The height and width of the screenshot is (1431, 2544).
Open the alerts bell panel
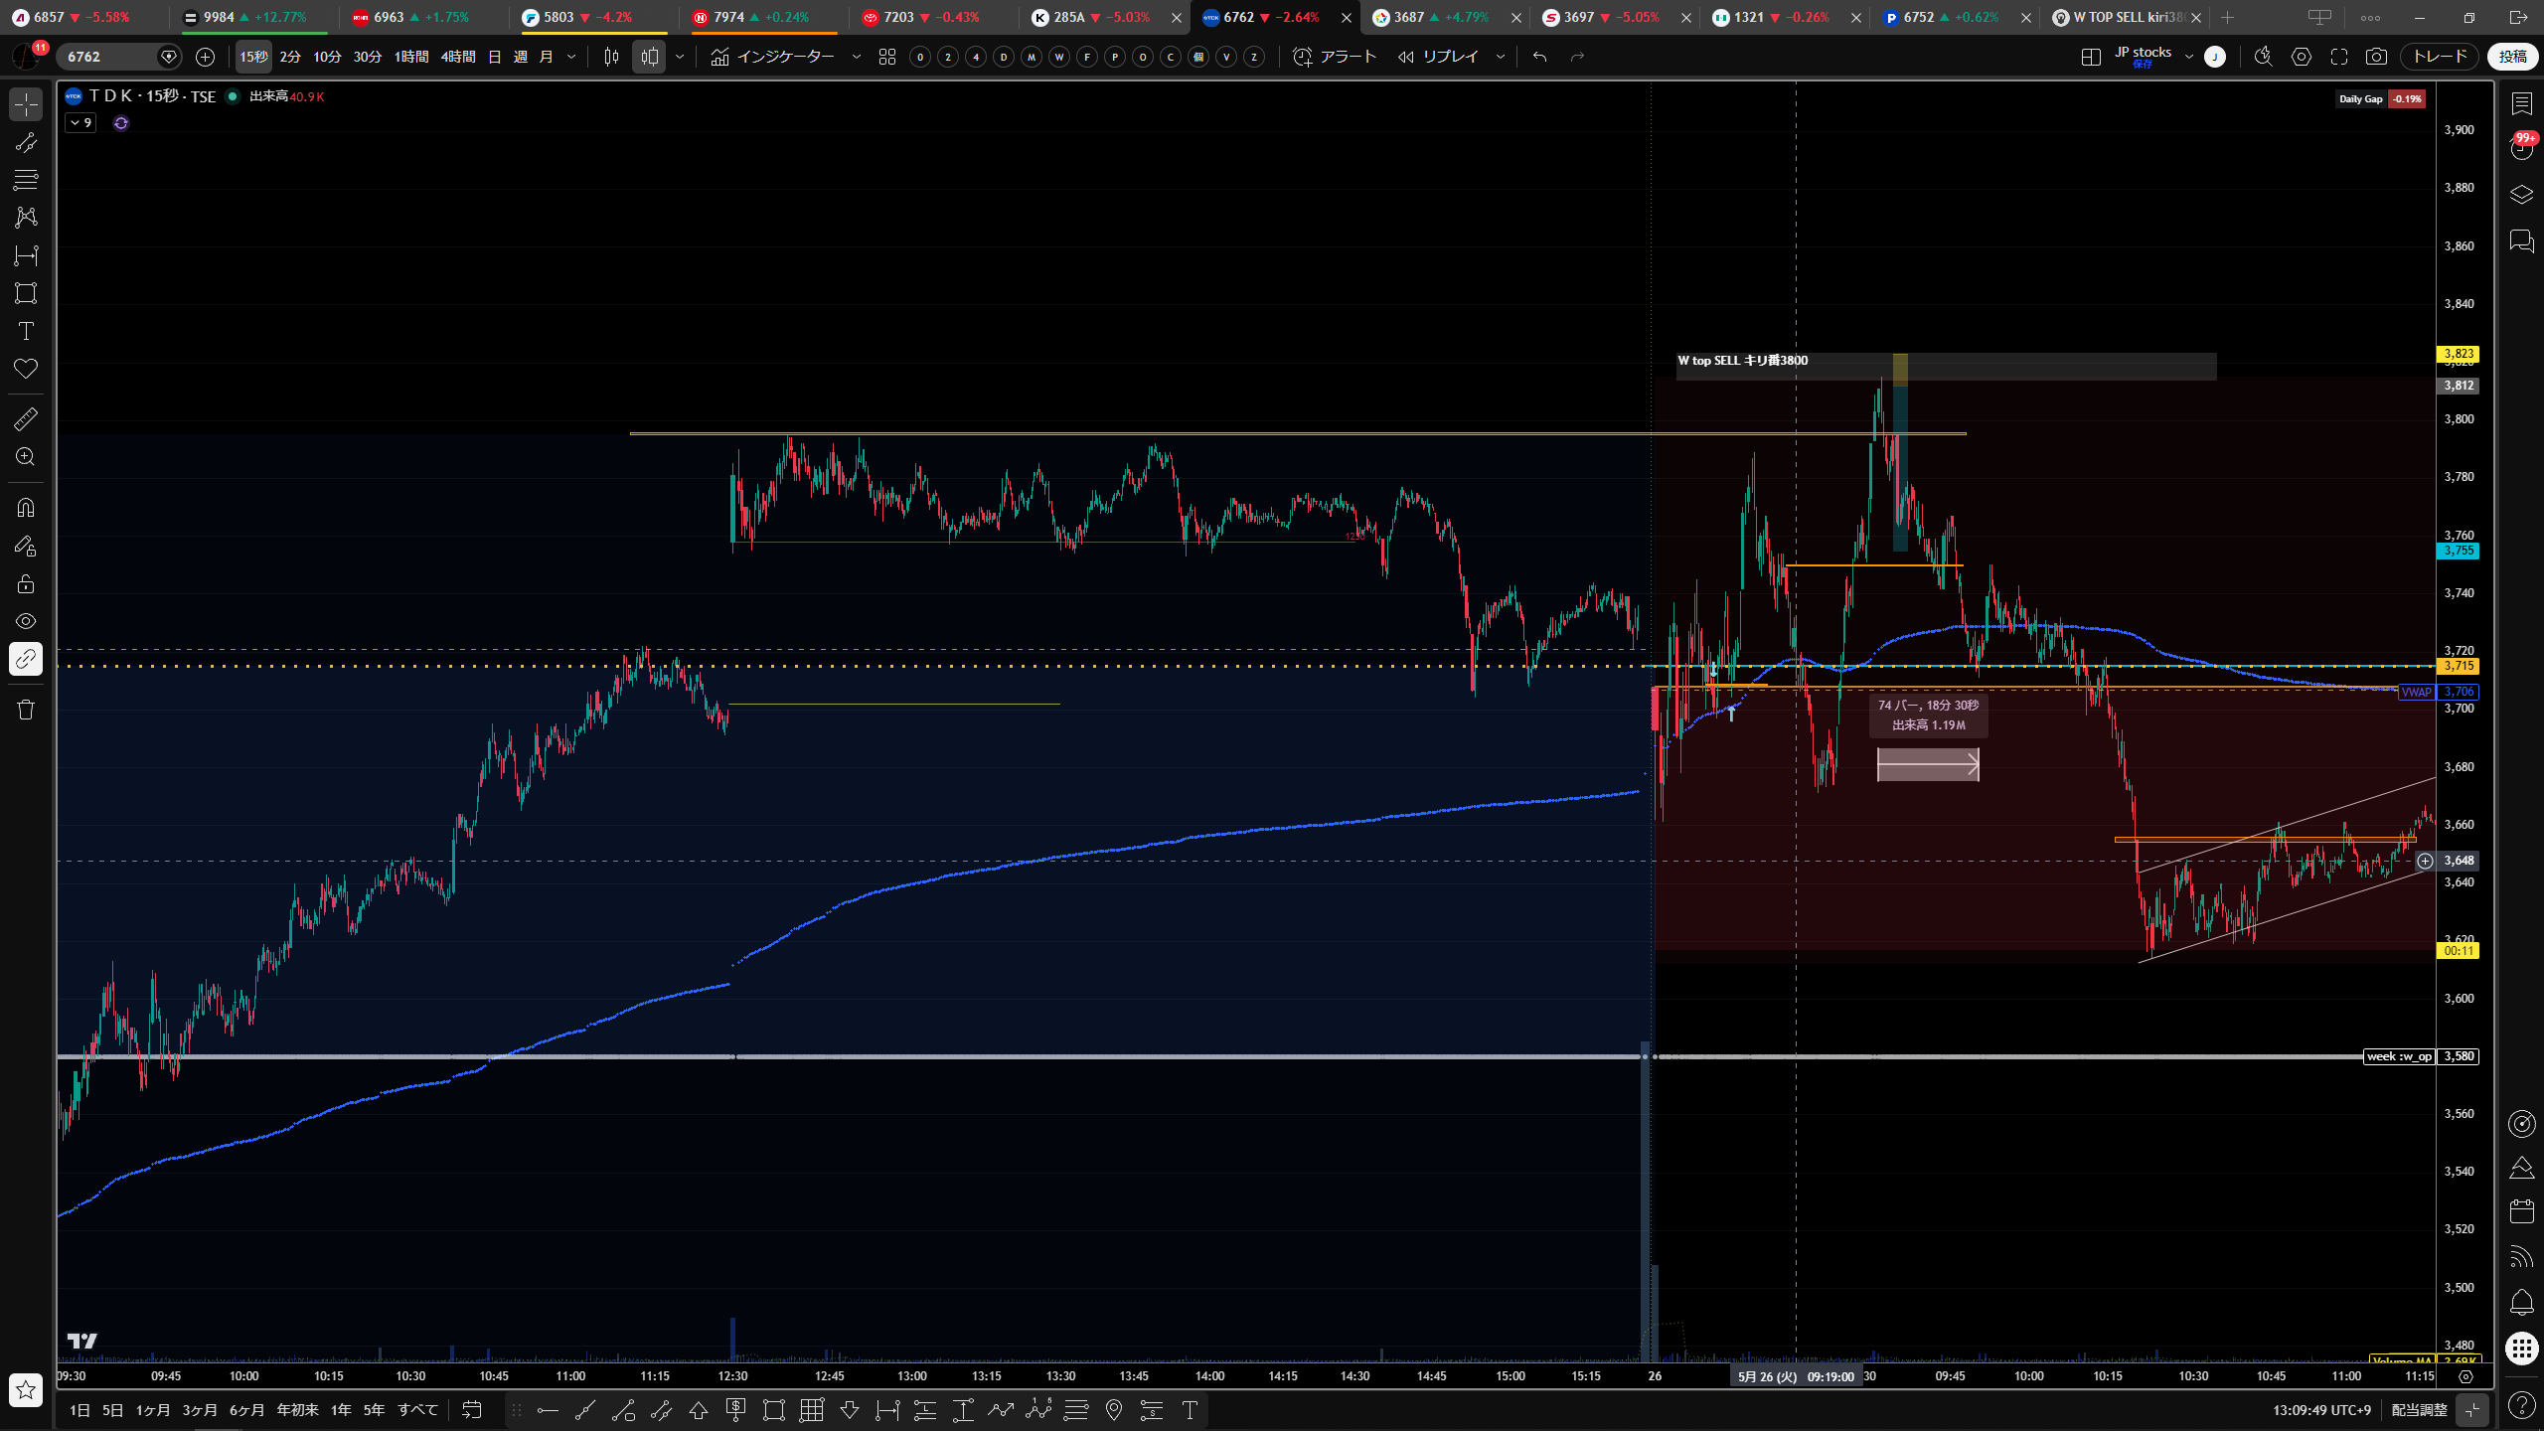(2522, 1301)
